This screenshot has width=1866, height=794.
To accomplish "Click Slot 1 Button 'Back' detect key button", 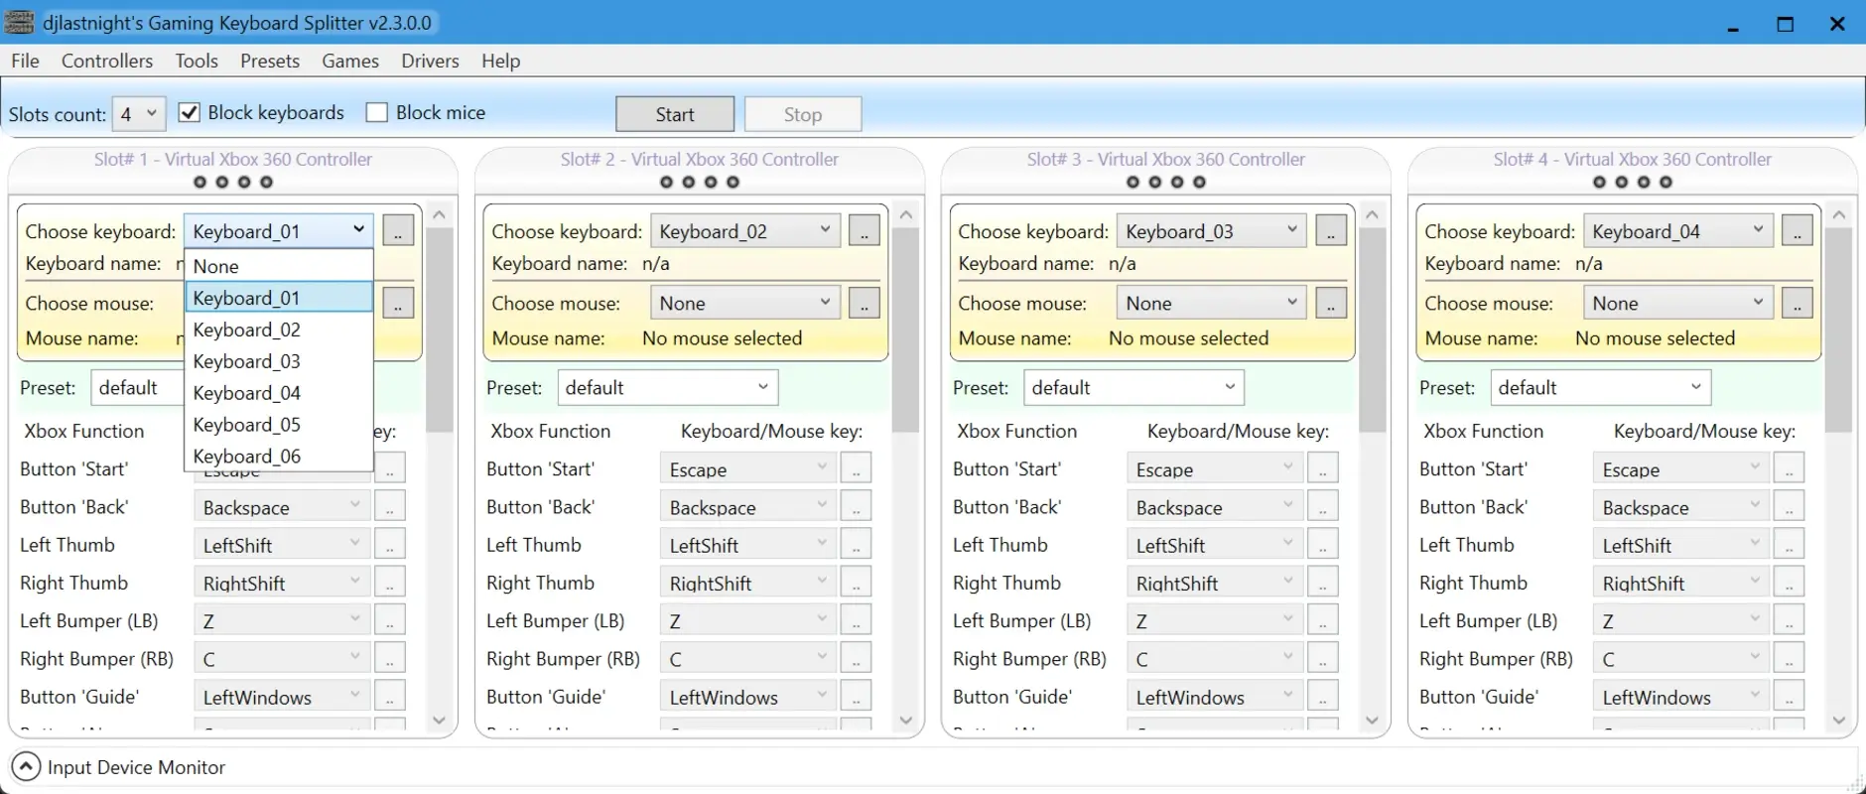I will coord(389,506).
